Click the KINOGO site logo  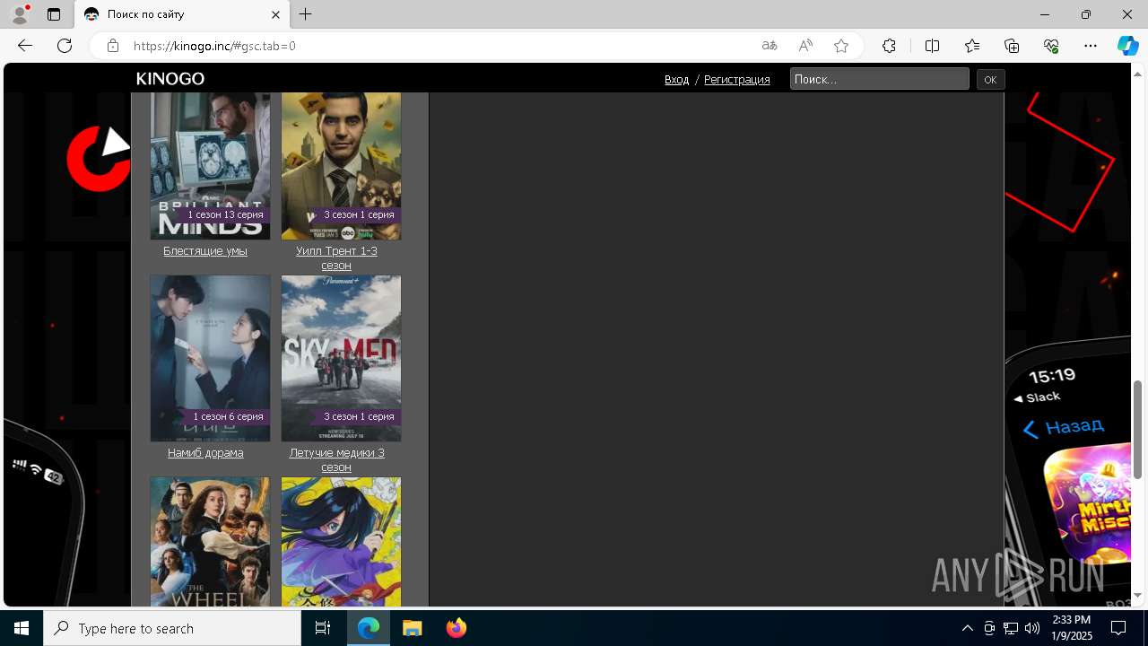click(x=170, y=79)
